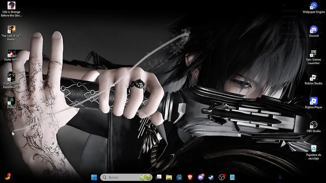Viewport: 326px width, 183px height.
Task: Open Microsoft Store from the taskbar
Action: tap(179, 177)
